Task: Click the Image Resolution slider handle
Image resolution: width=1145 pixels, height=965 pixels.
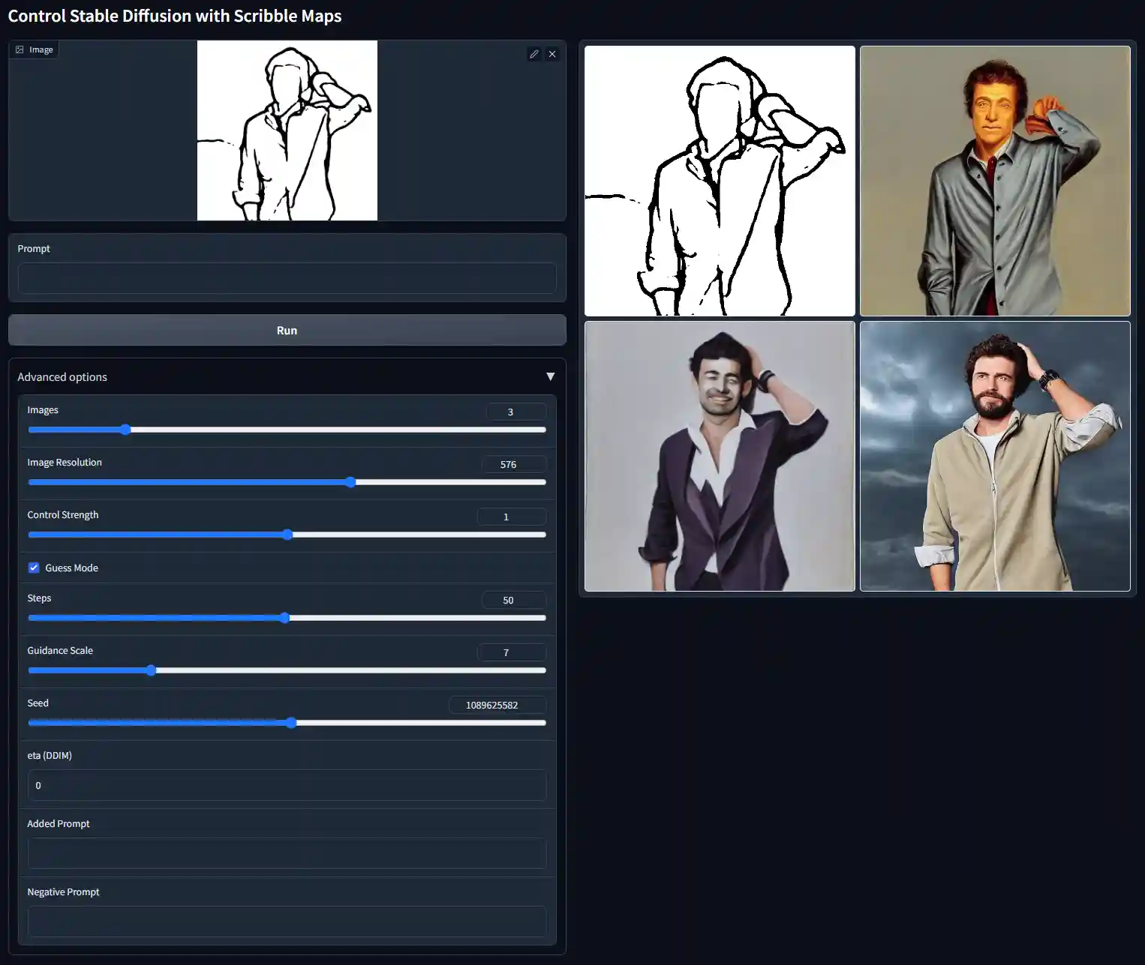Action: pos(350,482)
